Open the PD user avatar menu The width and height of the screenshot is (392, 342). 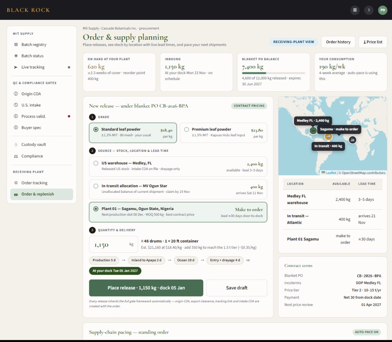pos(382,10)
